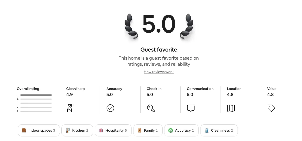Screen dimensions: 302x141
Task: Click the Check-in key icon
Action: tap(151, 108)
